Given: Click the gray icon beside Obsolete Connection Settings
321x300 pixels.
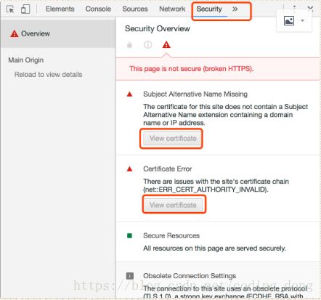Looking at the screenshot, I should 130,276.
